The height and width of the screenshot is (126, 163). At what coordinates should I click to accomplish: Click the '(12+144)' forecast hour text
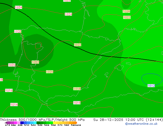tap(154, 120)
